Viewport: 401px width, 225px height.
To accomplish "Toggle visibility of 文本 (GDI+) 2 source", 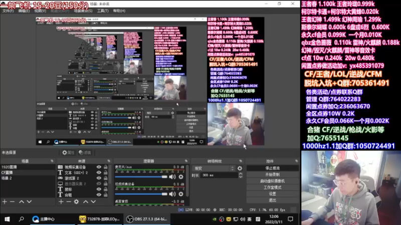I will (99, 172).
